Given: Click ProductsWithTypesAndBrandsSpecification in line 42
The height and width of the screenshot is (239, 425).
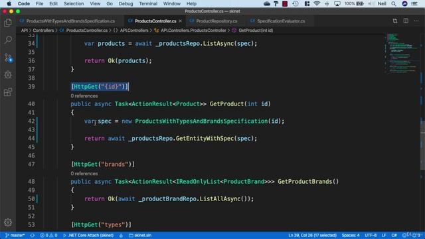Looking at the screenshot, I should pos(201,121).
